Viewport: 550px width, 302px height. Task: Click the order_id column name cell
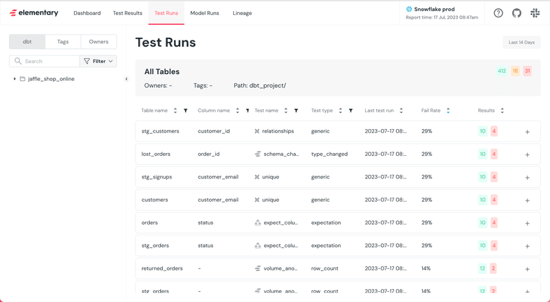tap(209, 154)
